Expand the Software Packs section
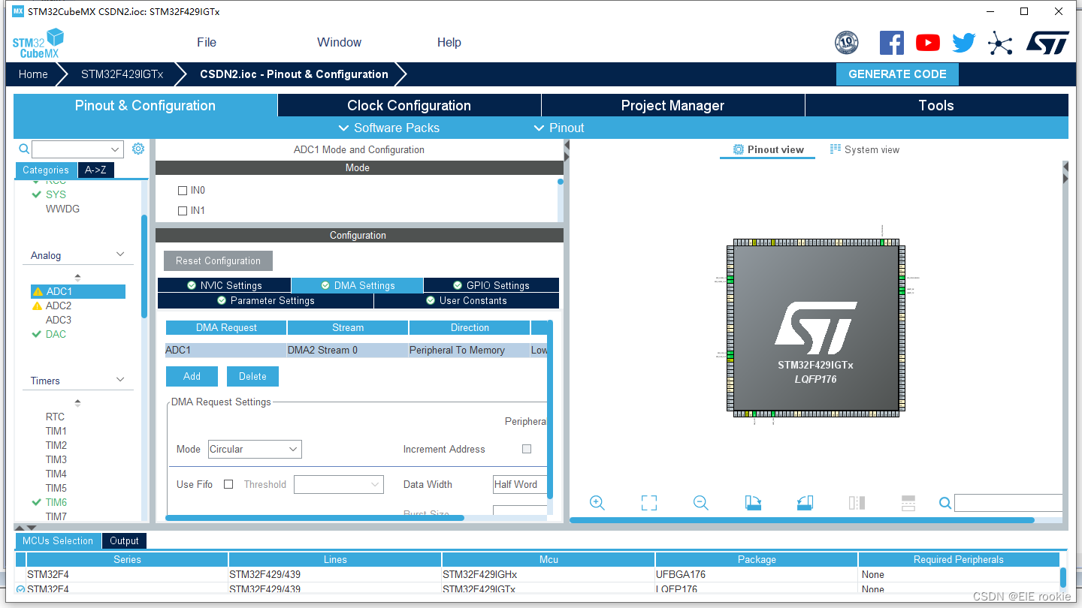Screen dimensions: 1082x608 [x=388, y=128]
